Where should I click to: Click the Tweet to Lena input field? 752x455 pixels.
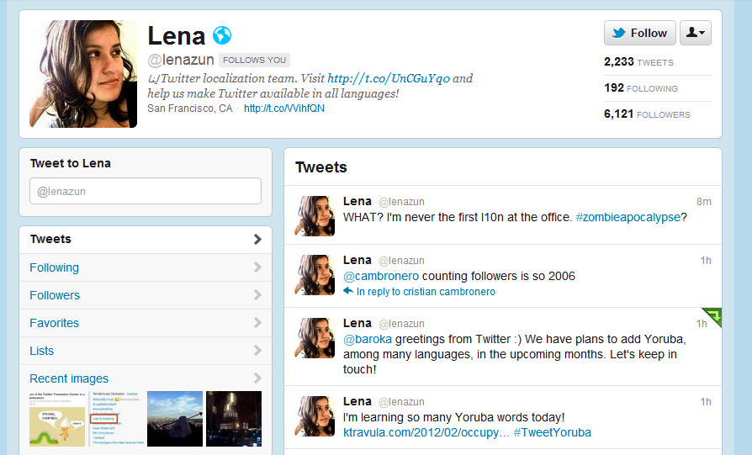(x=146, y=191)
